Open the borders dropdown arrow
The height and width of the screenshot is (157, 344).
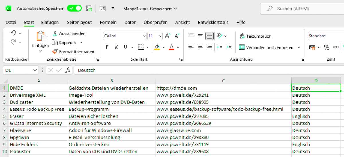[148, 47]
